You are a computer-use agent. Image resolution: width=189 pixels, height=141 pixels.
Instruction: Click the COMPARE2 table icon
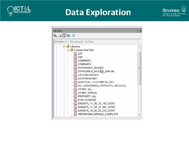[75, 64]
